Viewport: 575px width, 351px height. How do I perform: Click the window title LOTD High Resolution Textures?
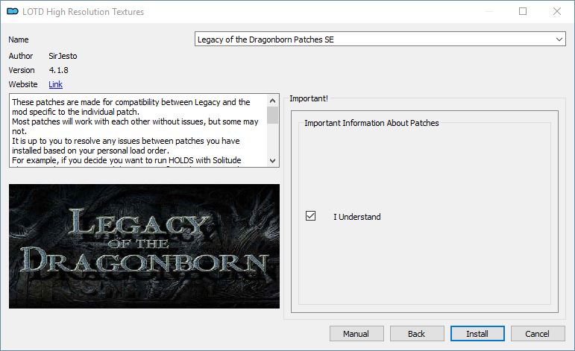pyautogui.click(x=84, y=12)
